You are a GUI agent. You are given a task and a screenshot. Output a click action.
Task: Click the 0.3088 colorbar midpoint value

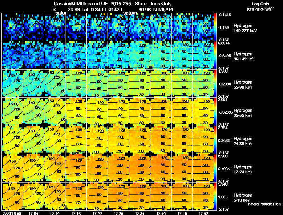tap(224, 141)
